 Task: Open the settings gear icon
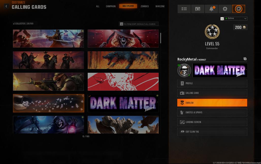tap(225, 9)
